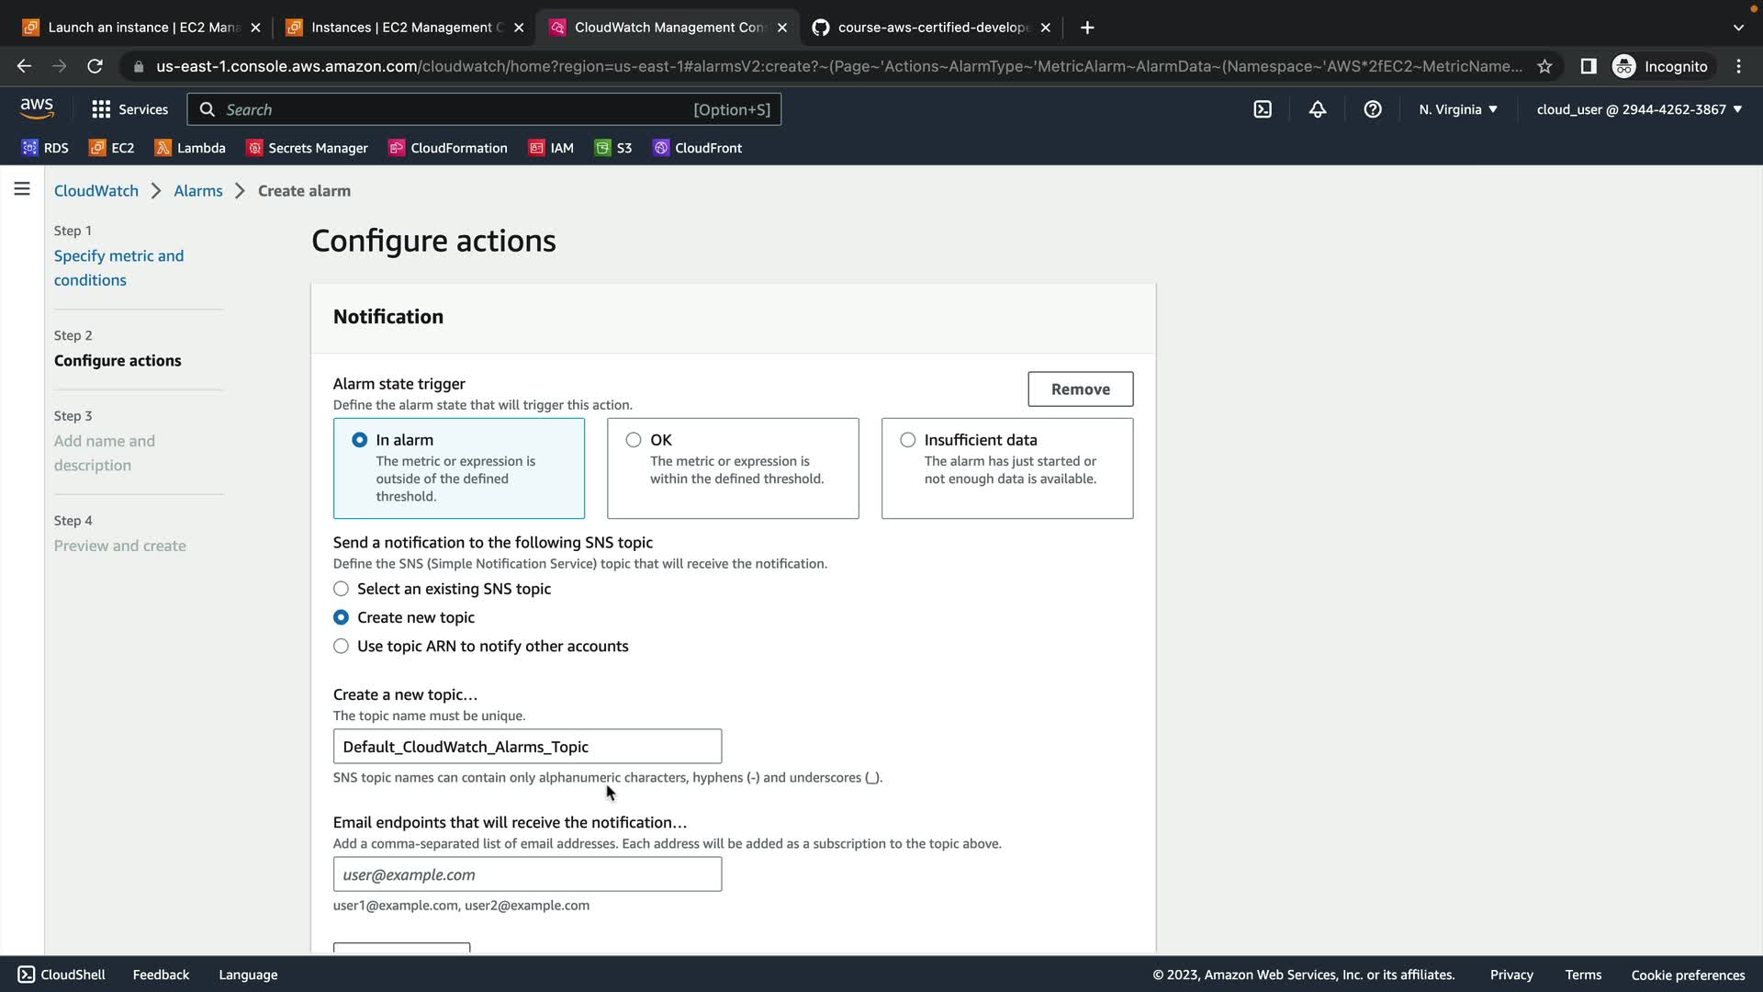Open the Services grid menu
Viewport: 1763px width, 992px height.
(129, 109)
